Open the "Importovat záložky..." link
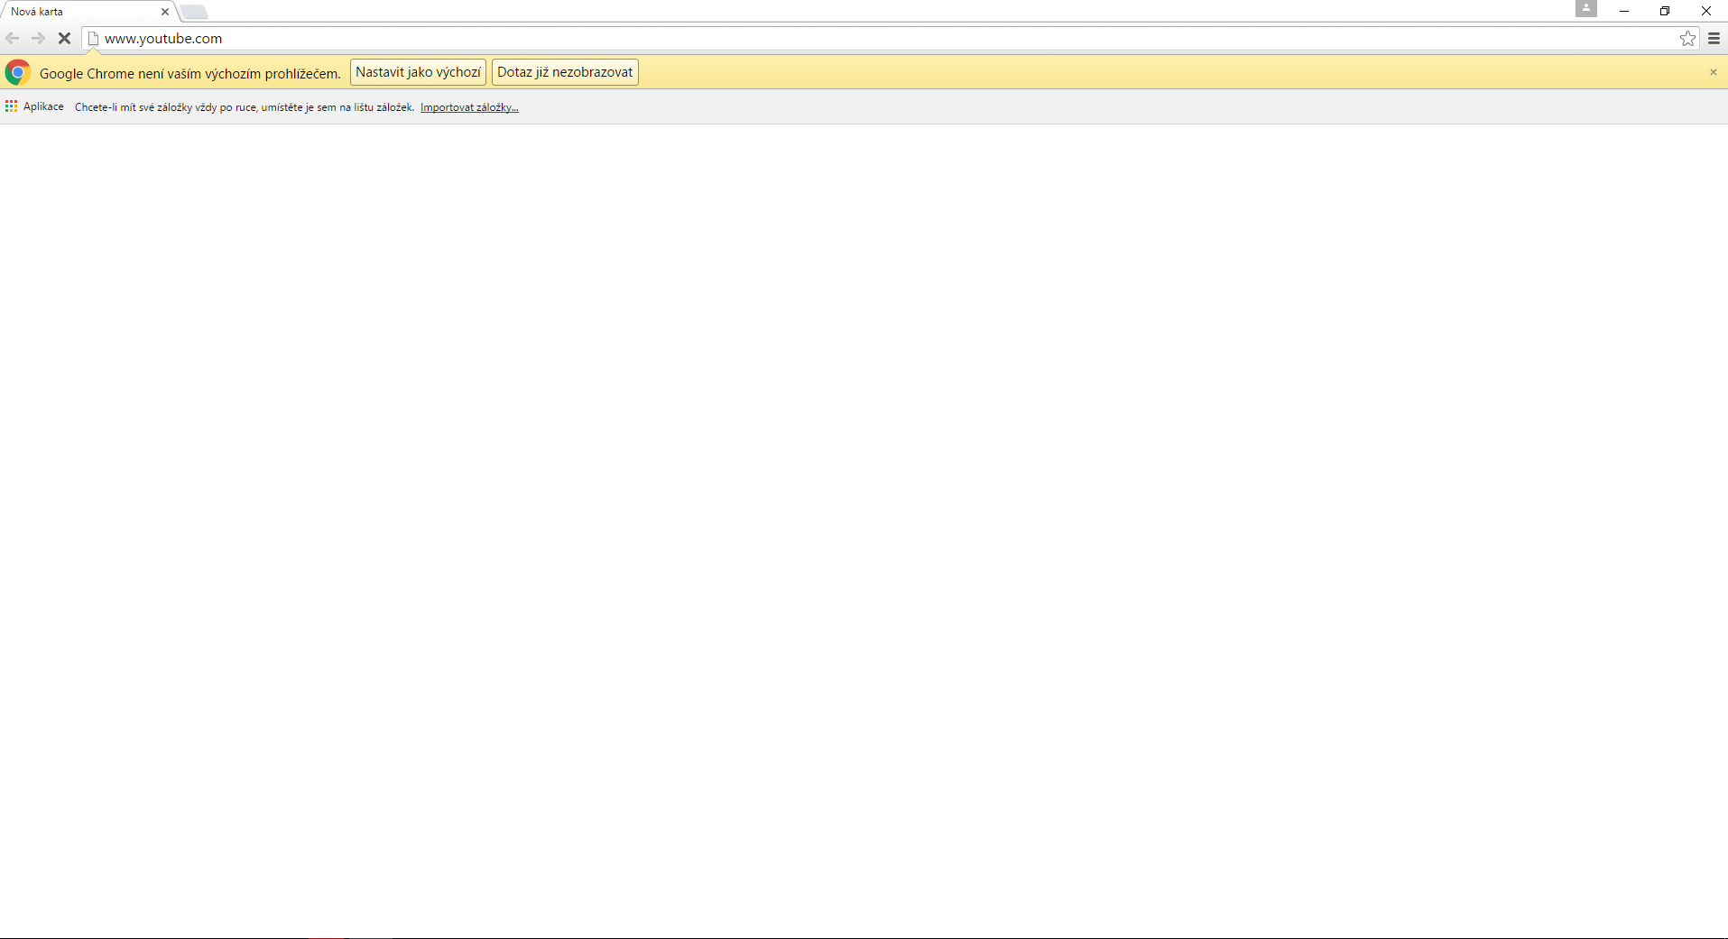This screenshot has width=1728, height=939. tap(469, 106)
